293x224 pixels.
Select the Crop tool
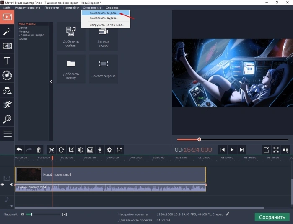tap(71, 150)
